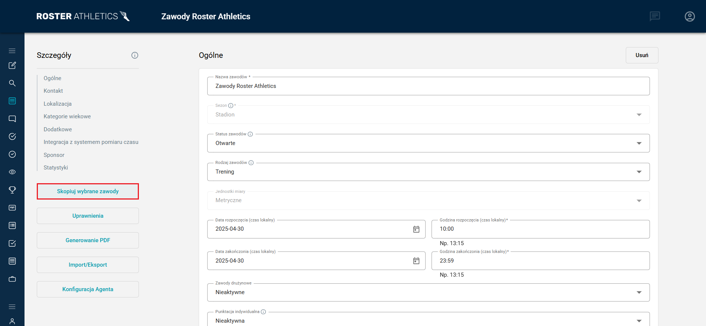The width and height of the screenshot is (706, 326).
Task: Click the Roster Athletics logo
Action: [83, 16]
